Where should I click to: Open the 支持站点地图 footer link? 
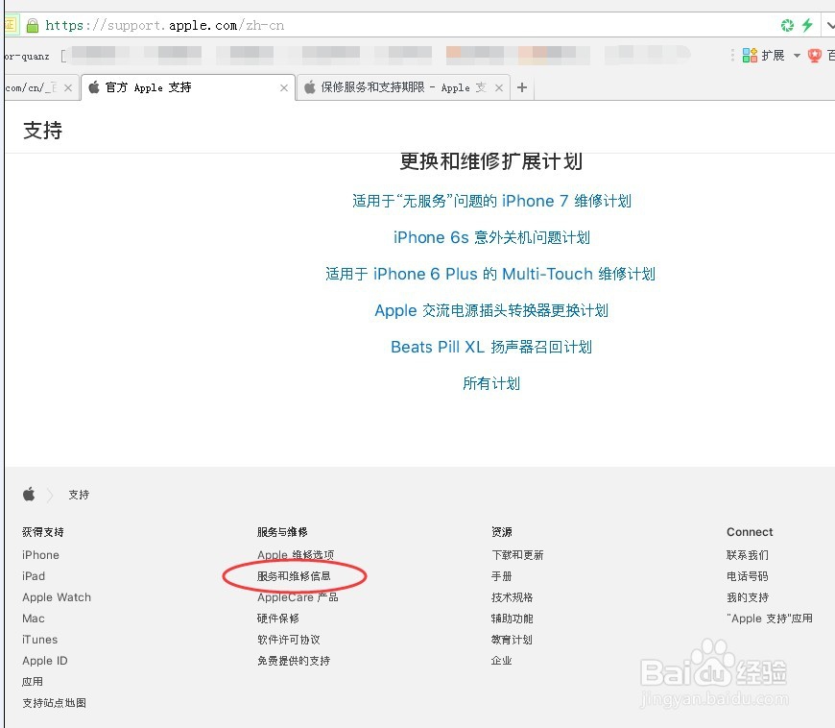pos(54,703)
